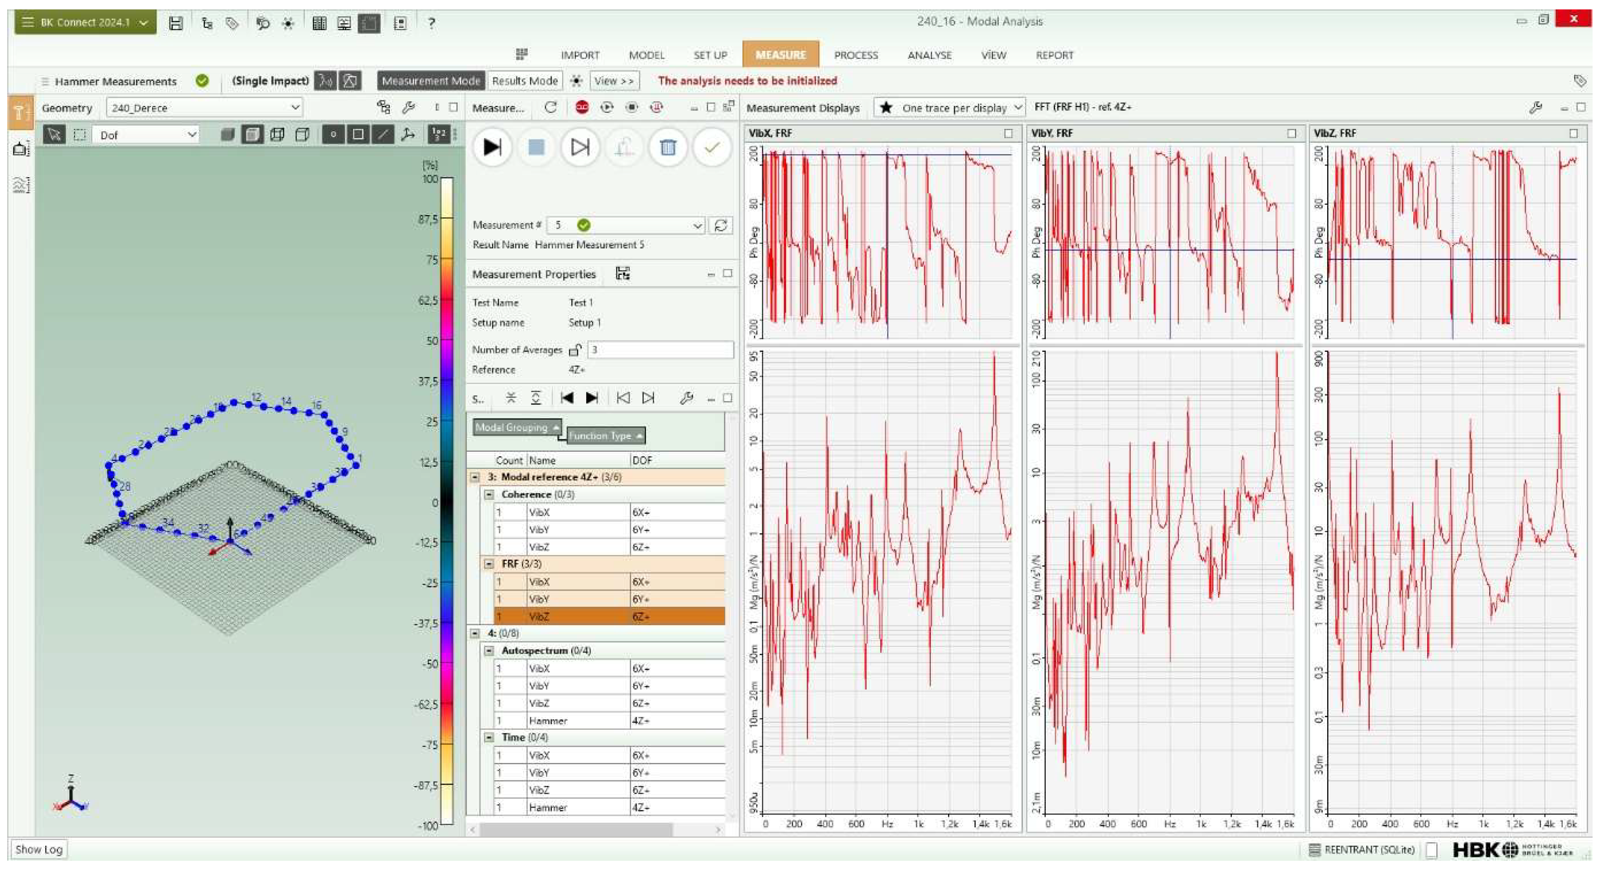The width and height of the screenshot is (1602, 872).
Task: Click the save icon in the top toolbar
Action: tap(176, 23)
